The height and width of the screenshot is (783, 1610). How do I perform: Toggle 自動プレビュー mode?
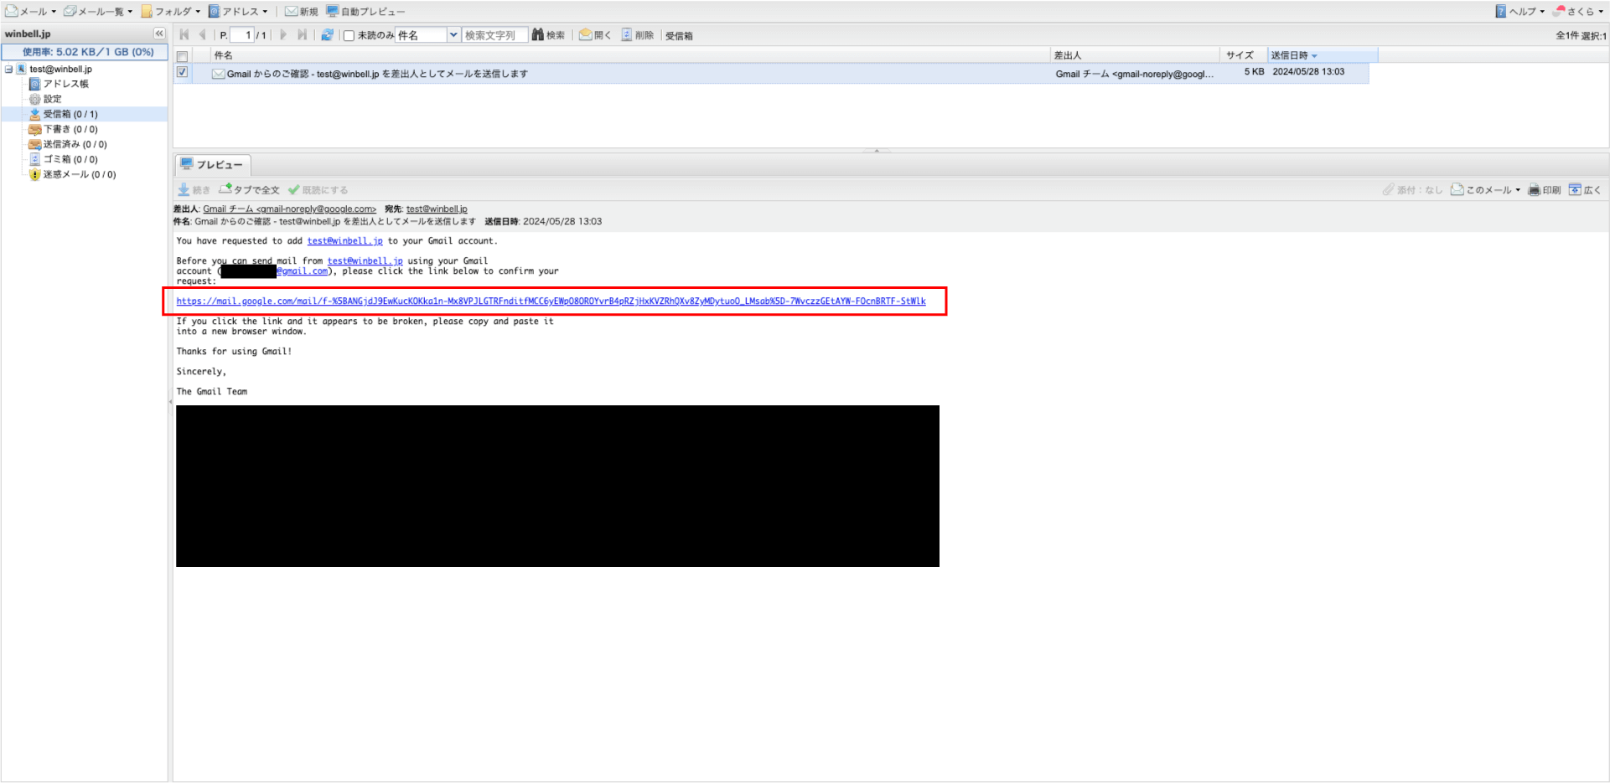pos(365,12)
